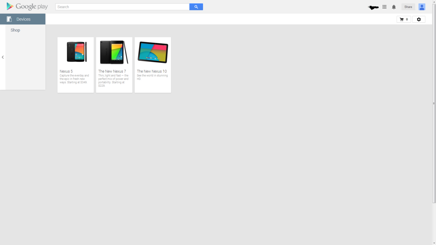Collapse sidebar with left chevron
The width and height of the screenshot is (436, 245).
point(3,57)
